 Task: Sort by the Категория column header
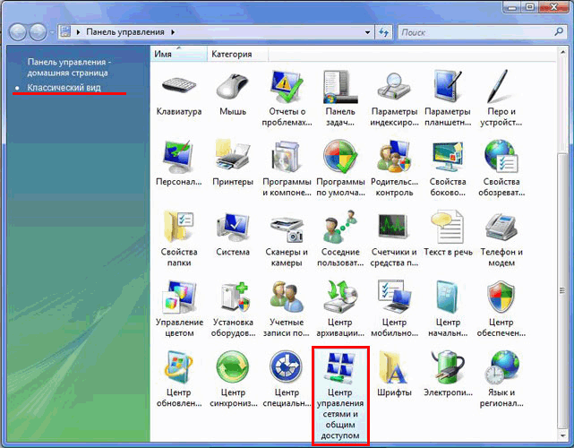(231, 54)
